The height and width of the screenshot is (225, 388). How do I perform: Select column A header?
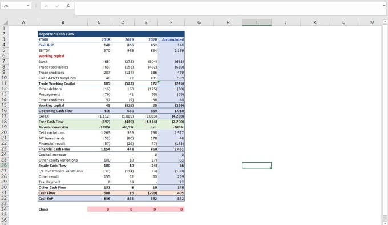click(23, 22)
